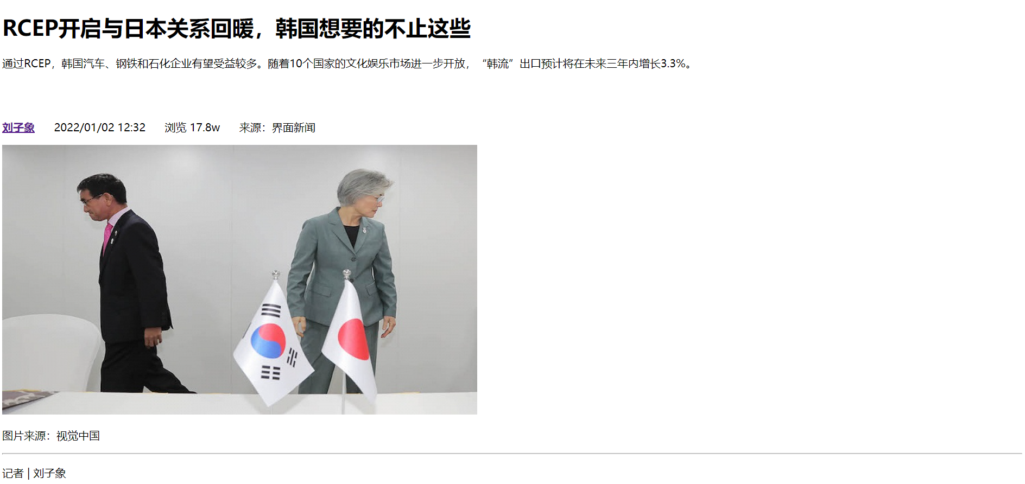This screenshot has height=484, width=1025.
Task: Click the South Korean flag in photo
Action: point(271,343)
